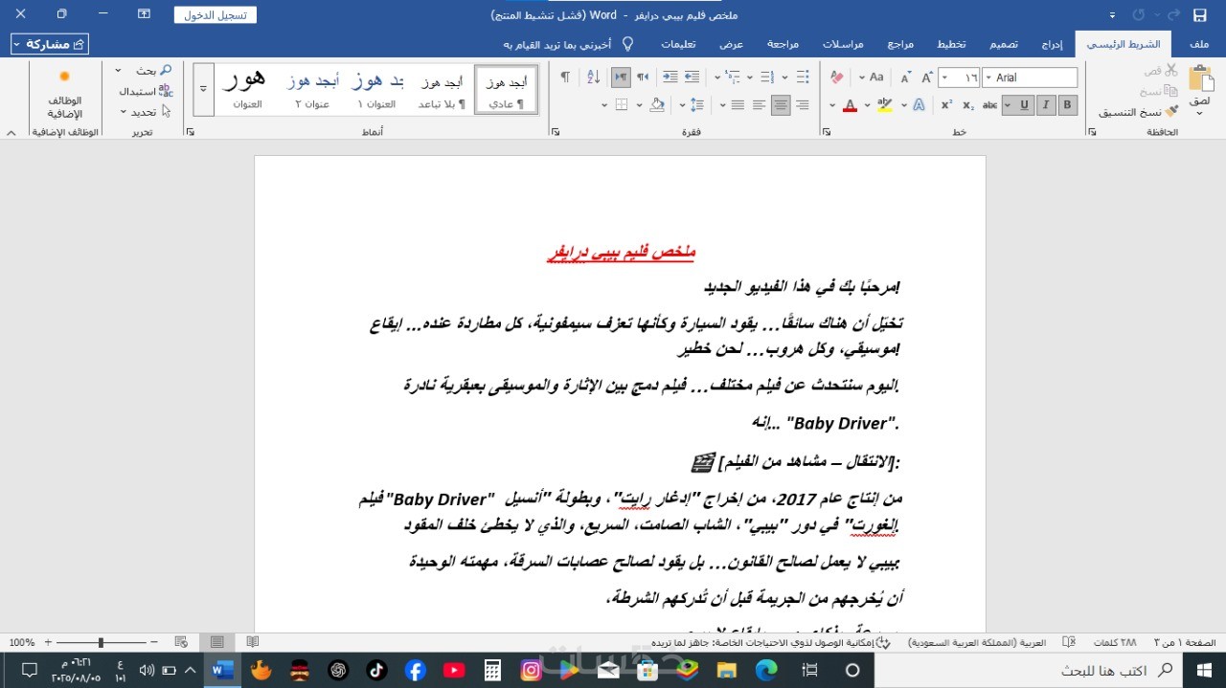Open Facebook from the taskbar
Screen dimensions: 1226x688
[x=415, y=671]
